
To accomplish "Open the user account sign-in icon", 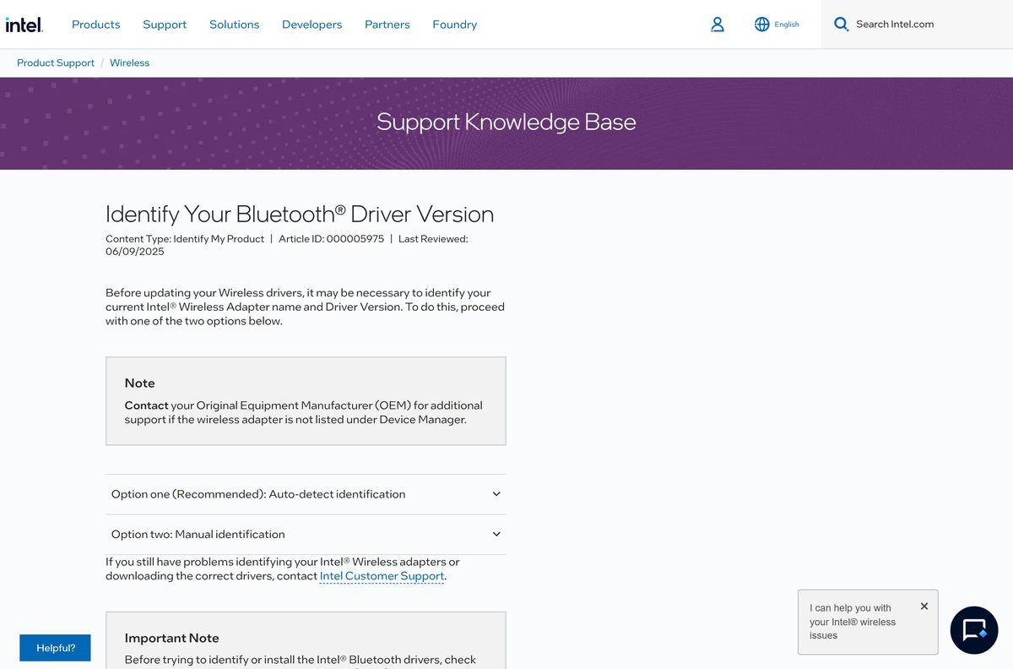I will tap(718, 24).
